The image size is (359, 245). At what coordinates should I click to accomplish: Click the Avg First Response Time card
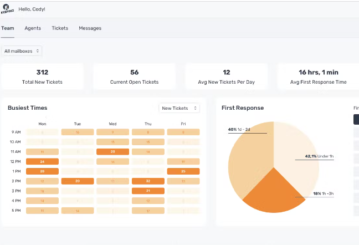click(318, 76)
